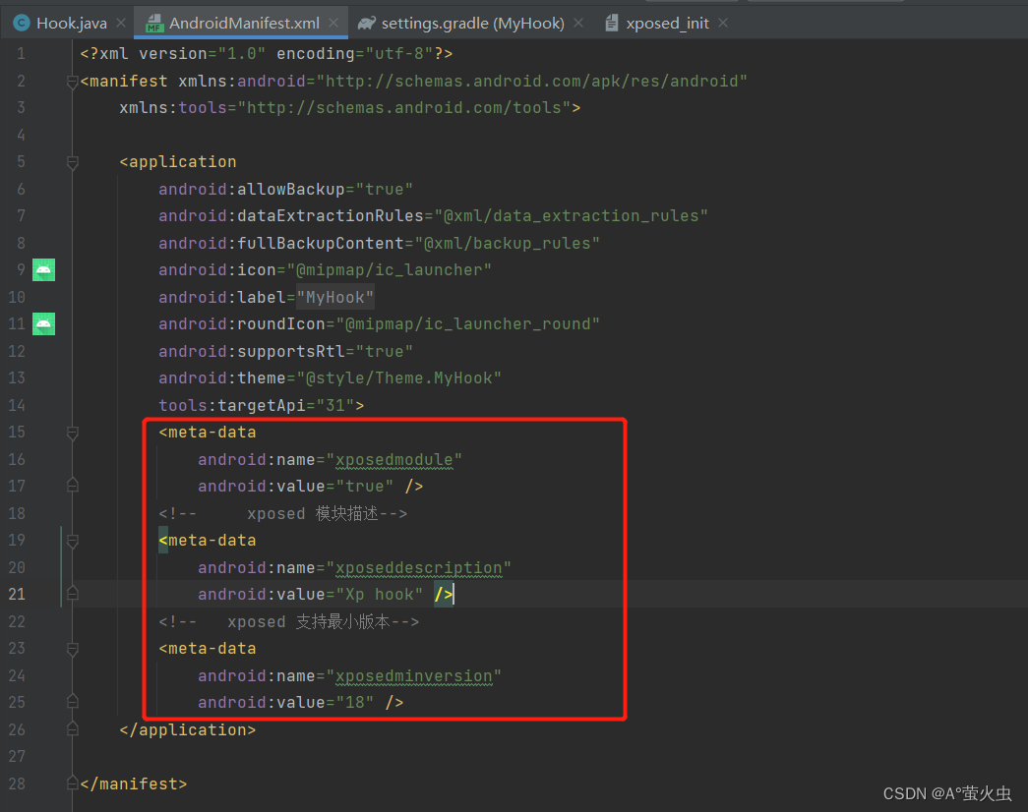Click the "xposedmodule" name value
The height and width of the screenshot is (812, 1028).
click(394, 460)
